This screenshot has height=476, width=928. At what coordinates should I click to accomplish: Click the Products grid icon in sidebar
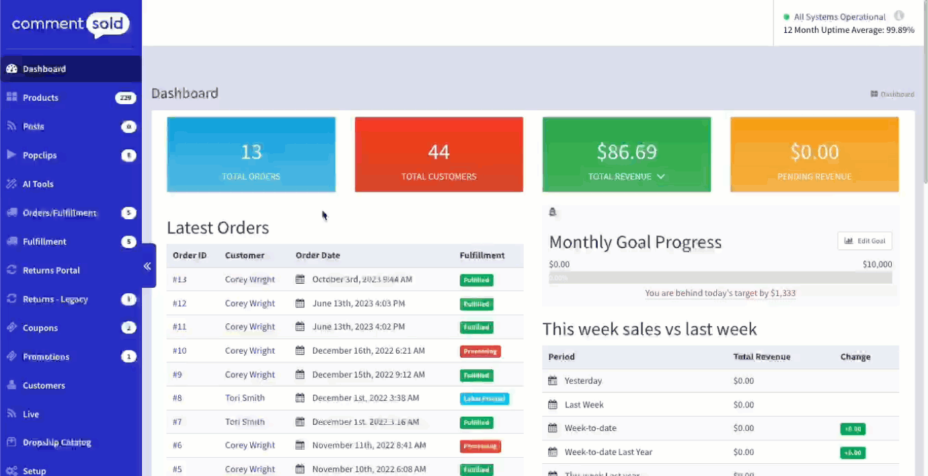(x=11, y=97)
